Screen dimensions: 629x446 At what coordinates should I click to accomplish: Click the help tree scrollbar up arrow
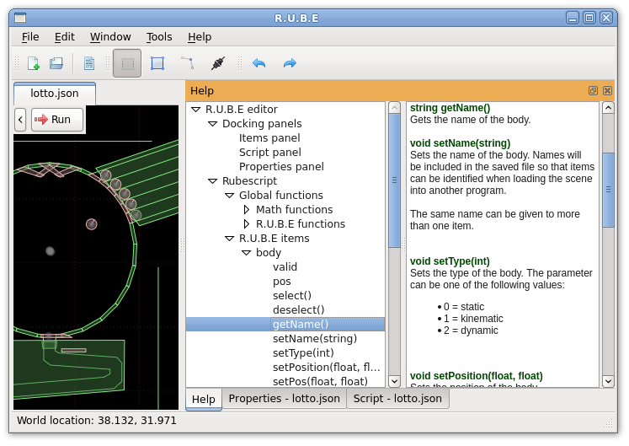pos(395,108)
